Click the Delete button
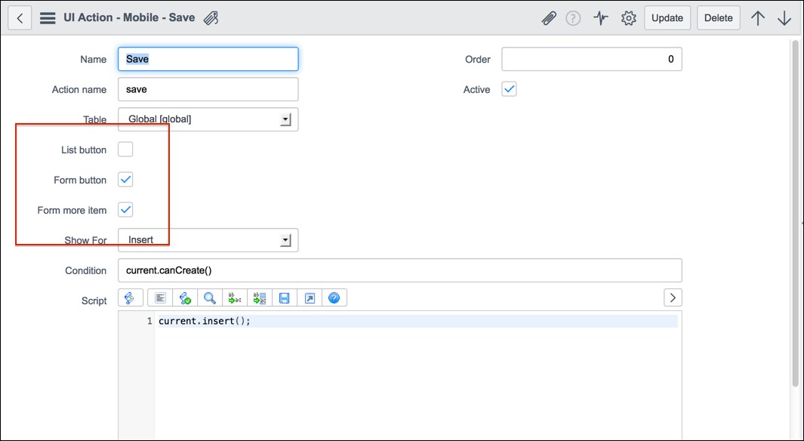Screen dimensions: 804x441 point(719,18)
